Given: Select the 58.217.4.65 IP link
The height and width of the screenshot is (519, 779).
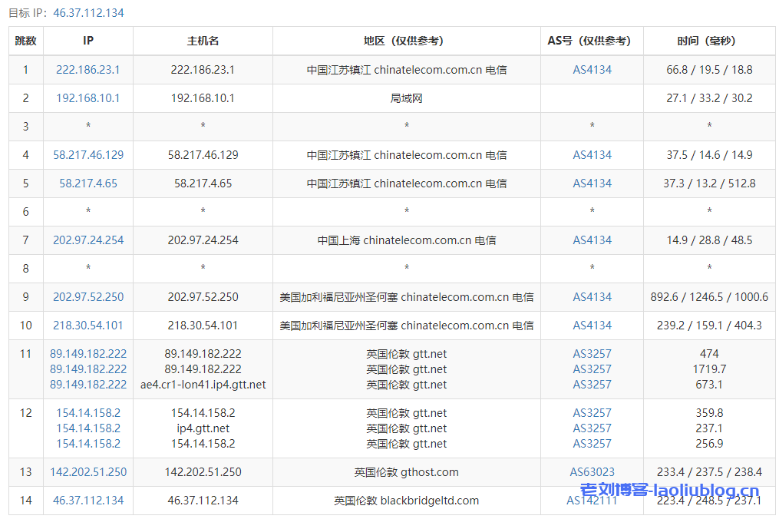Looking at the screenshot, I should pyautogui.click(x=87, y=183).
